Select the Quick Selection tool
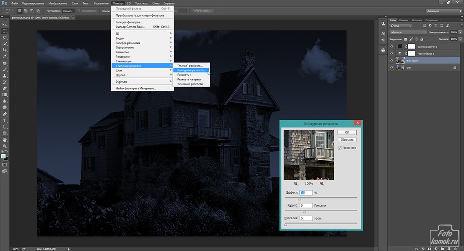Screen dimensions: 464x251 (5, 44)
